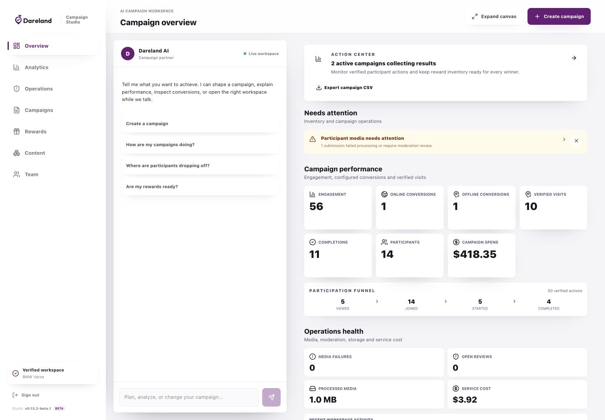
Task: Click the Operations shield icon
Action: (x=17, y=89)
